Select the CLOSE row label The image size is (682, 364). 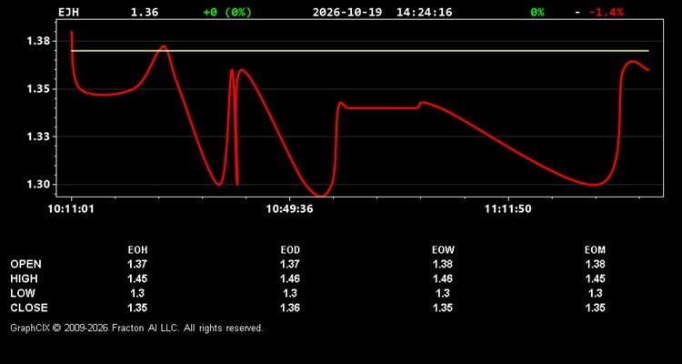[x=29, y=308]
